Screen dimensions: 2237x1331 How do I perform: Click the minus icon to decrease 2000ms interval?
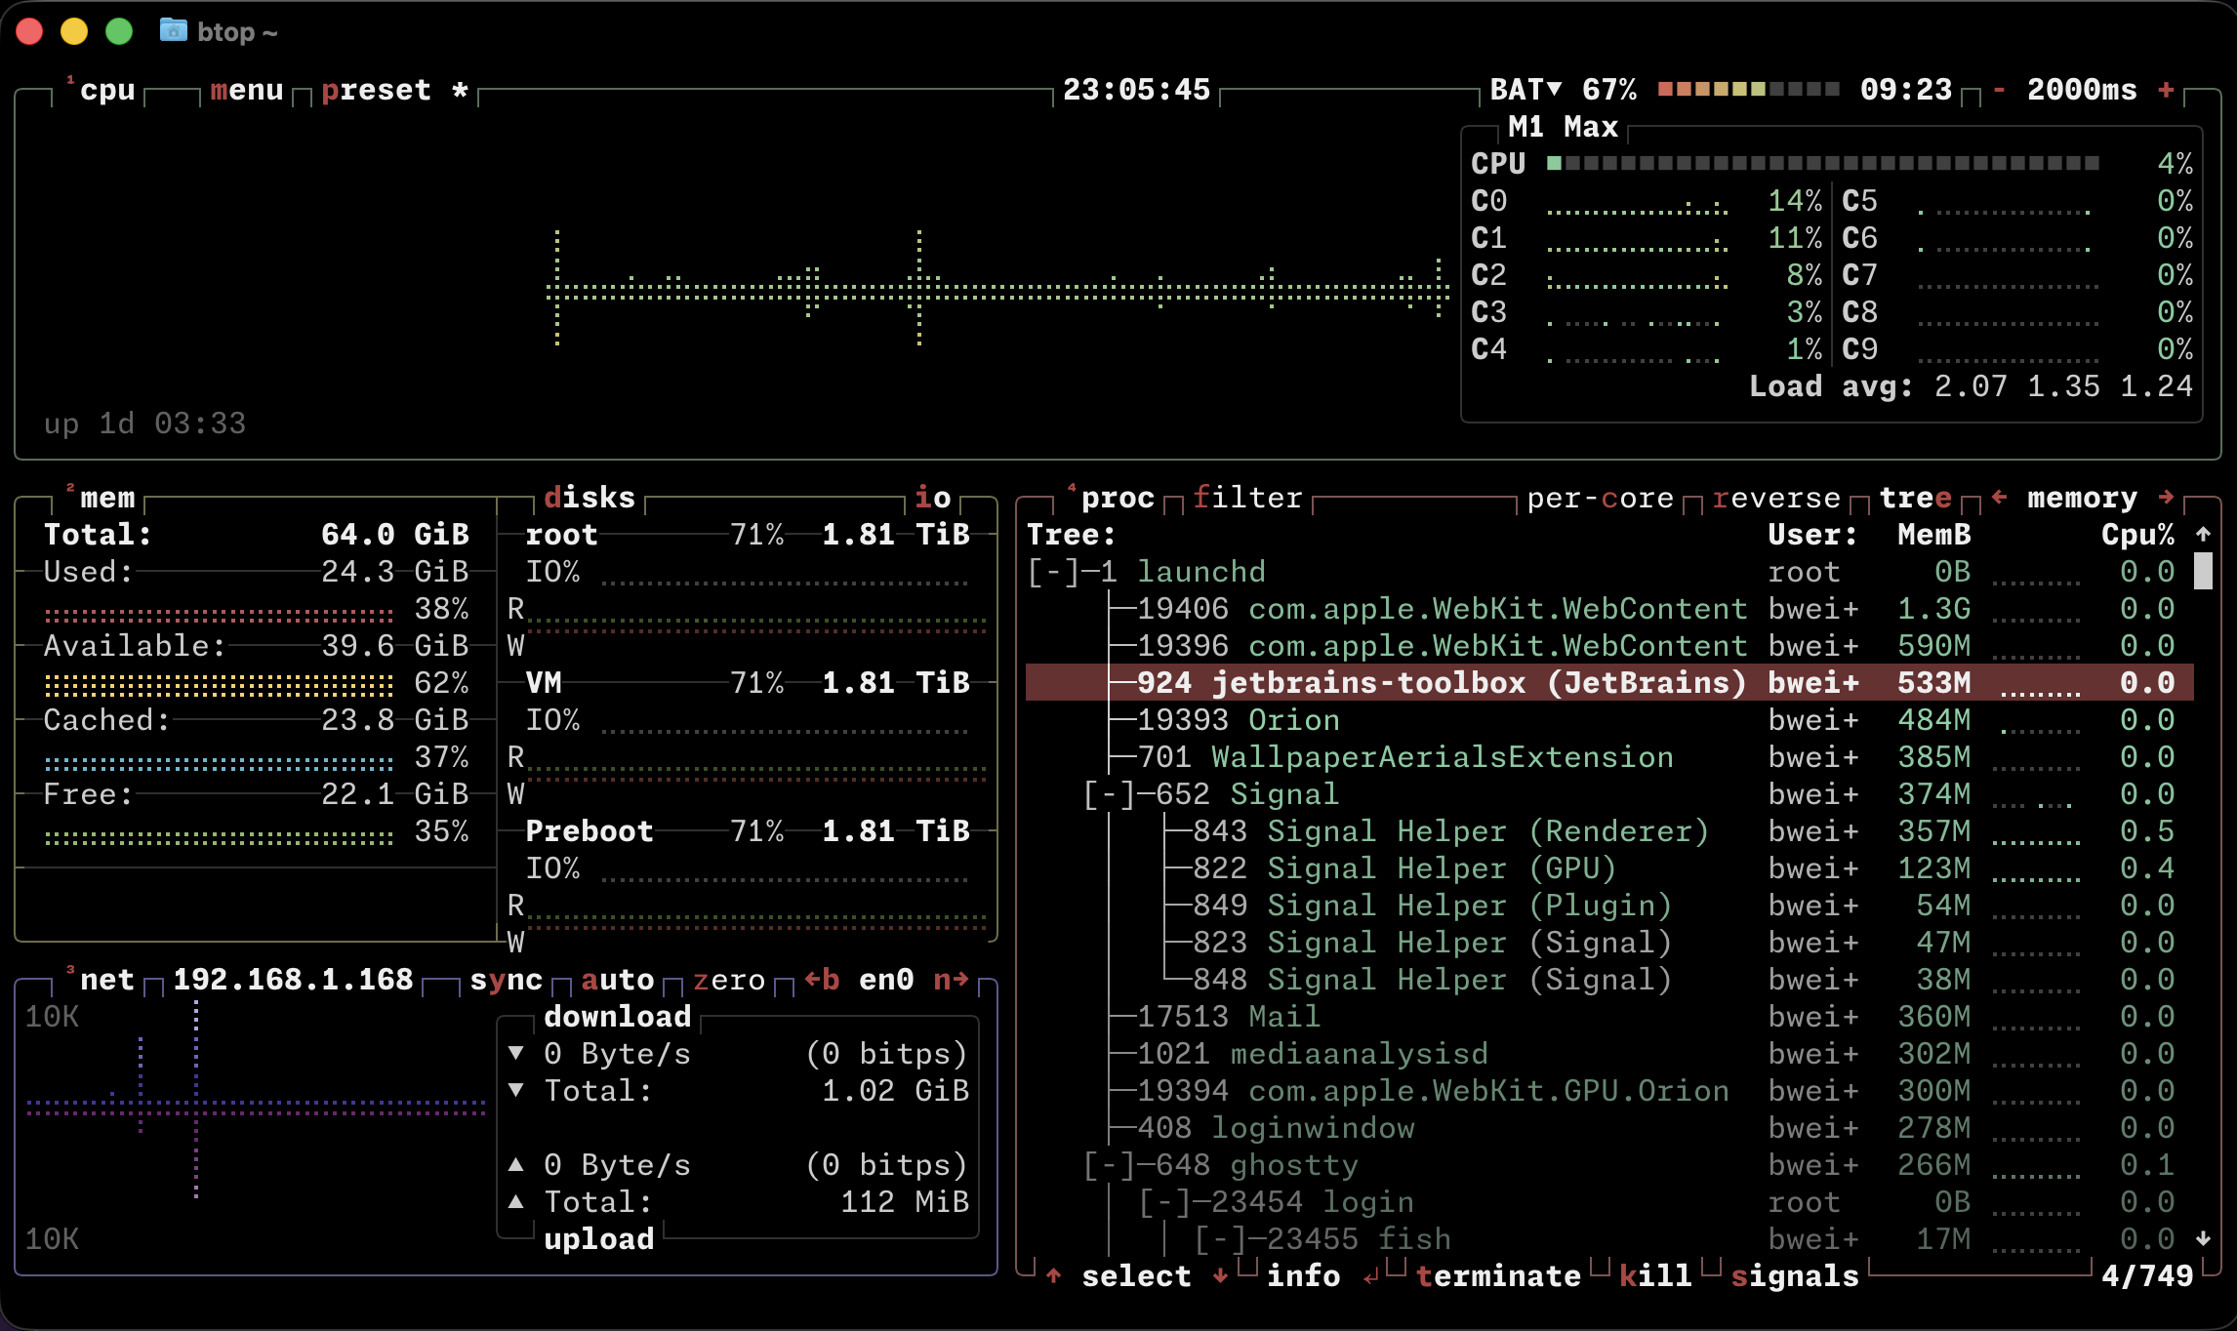coord(1999,90)
